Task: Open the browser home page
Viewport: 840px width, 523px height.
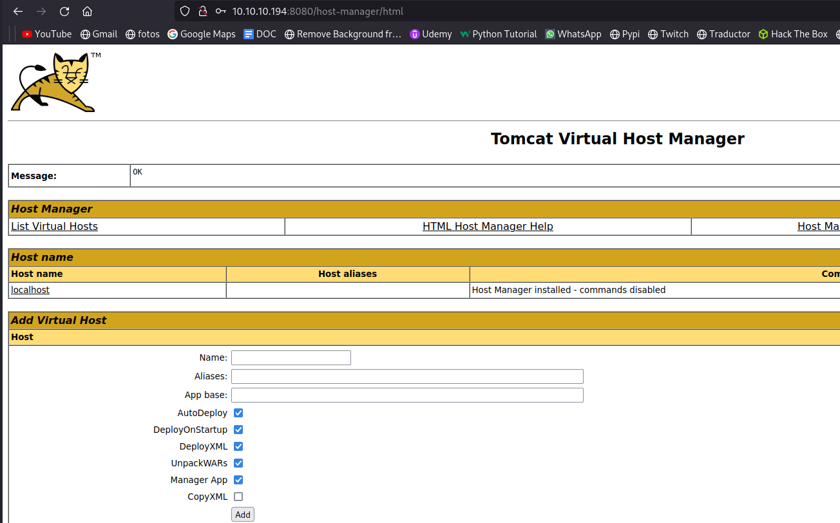Action: (88, 11)
